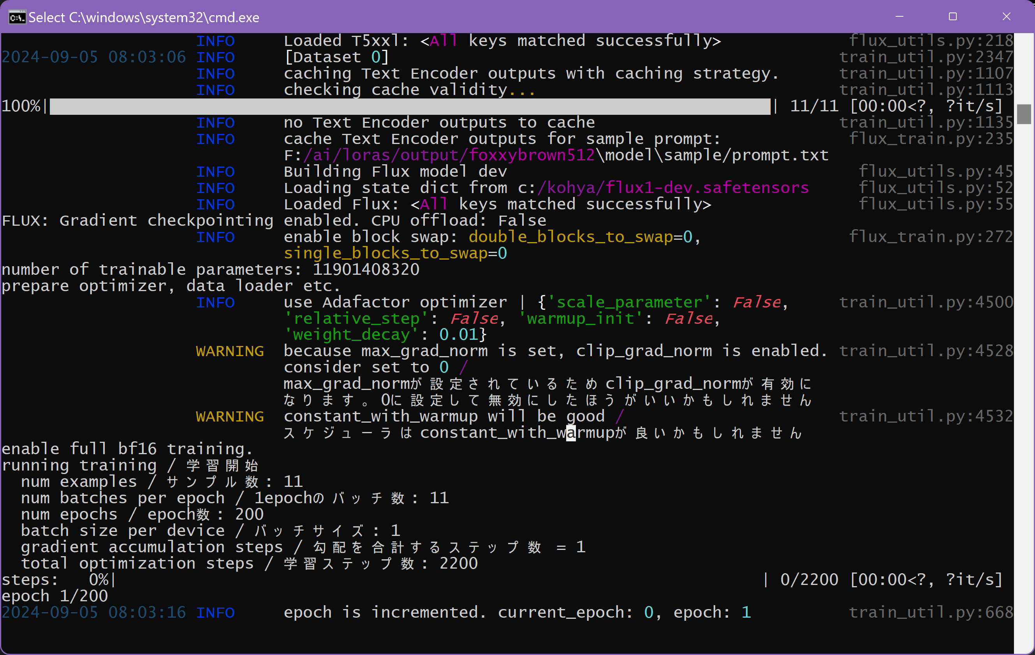Click the vertical scrollbar thumb
1035x655 pixels.
[x=1024, y=114]
